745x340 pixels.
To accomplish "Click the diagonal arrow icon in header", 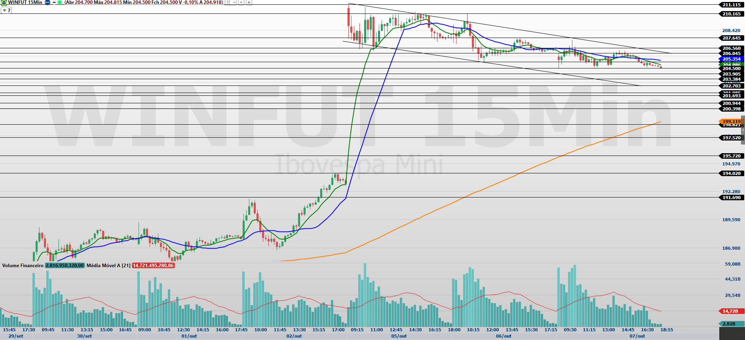I will [x=241, y=2].
